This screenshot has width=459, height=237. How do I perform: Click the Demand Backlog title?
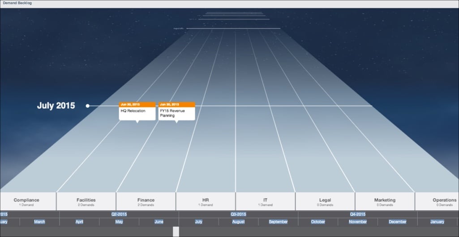pos(17,3)
